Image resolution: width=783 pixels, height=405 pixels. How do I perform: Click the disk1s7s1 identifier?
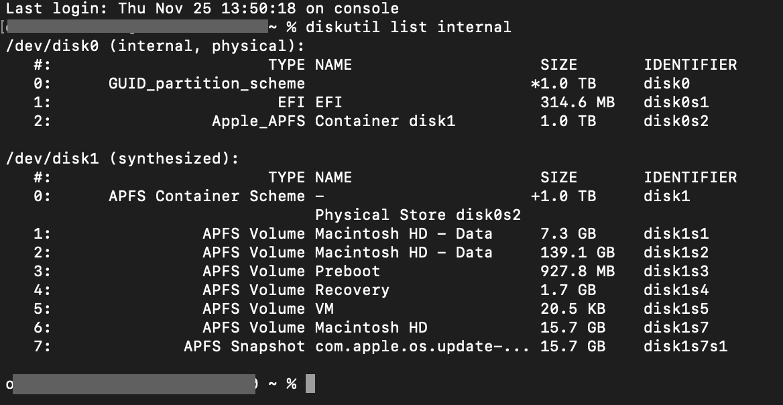coord(686,347)
